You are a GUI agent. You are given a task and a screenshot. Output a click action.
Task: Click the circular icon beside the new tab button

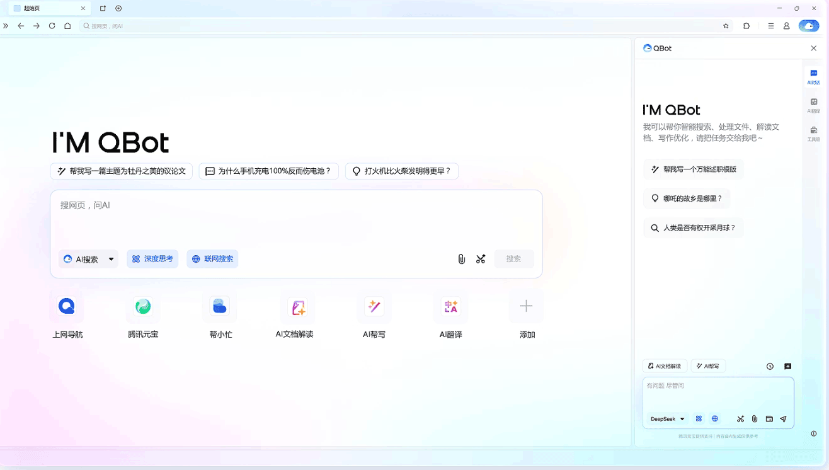pyautogui.click(x=118, y=8)
